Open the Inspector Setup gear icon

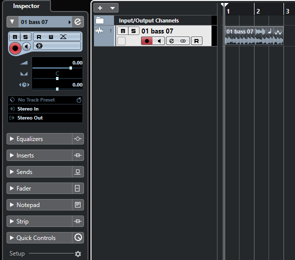pyautogui.click(x=78, y=254)
